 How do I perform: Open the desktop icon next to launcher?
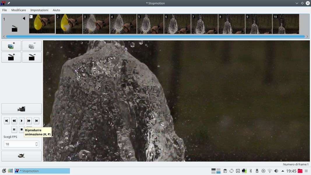[x=10, y=171]
